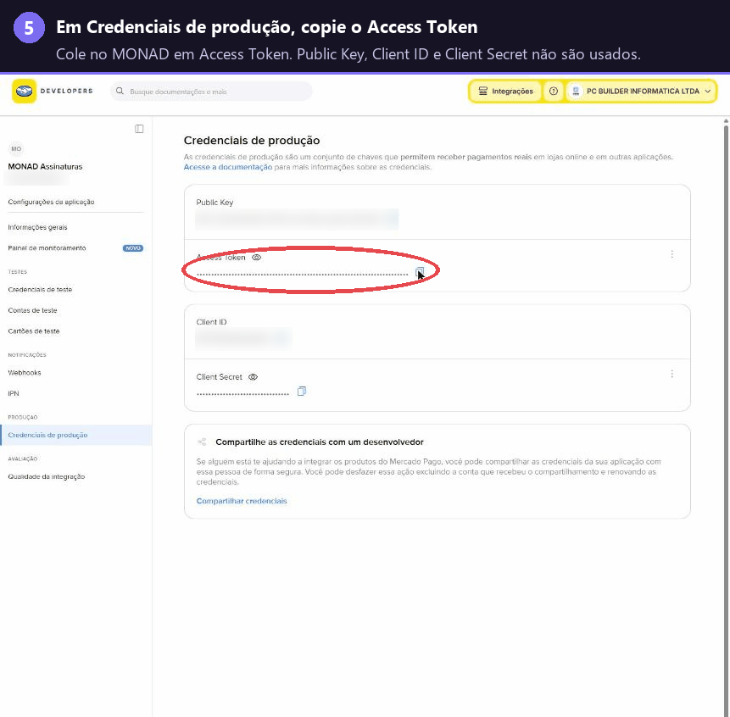The width and height of the screenshot is (730, 717).
Task: Click the search magnifier icon
Action: click(x=120, y=91)
